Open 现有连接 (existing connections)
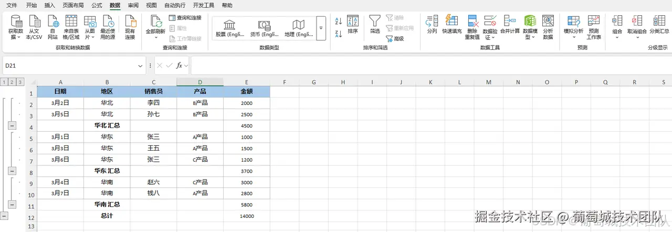 130,27
